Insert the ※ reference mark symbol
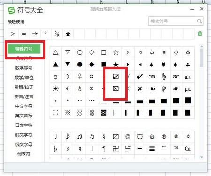This screenshot has height=176, width=211. [68, 112]
